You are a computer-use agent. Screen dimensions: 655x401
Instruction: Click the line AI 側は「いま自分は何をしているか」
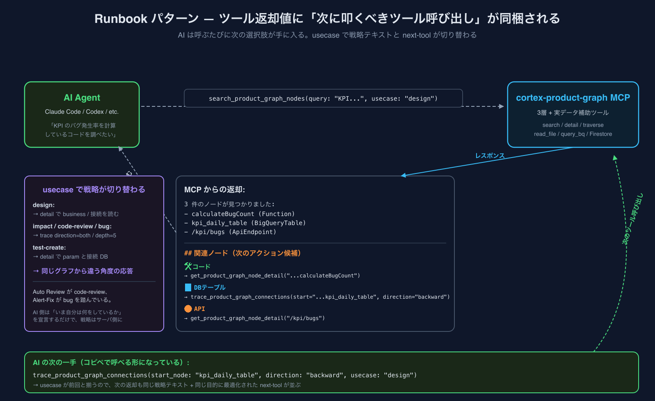pos(78,312)
